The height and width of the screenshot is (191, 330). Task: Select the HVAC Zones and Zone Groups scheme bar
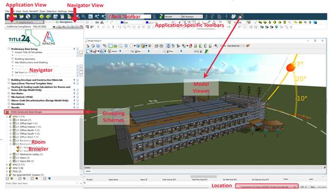click(x=44, y=112)
